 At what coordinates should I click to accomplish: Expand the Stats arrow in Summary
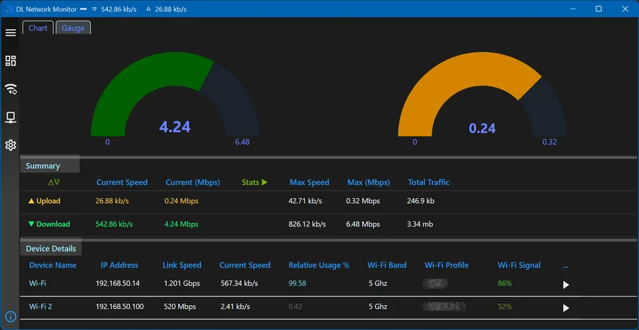pos(265,182)
